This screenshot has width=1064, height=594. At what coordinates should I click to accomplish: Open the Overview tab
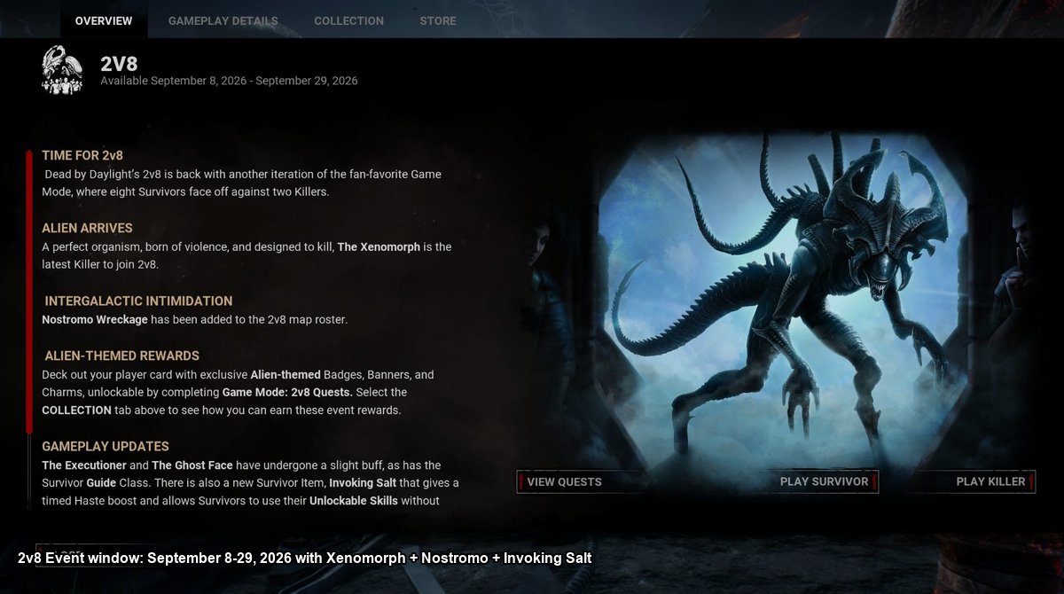coord(104,20)
